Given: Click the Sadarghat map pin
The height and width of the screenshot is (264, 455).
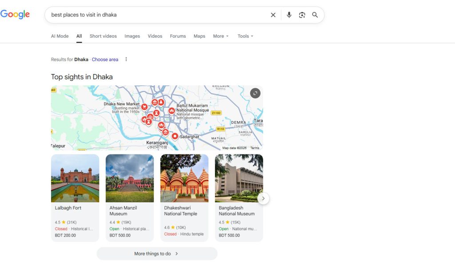Looking at the screenshot, I should pos(175,136).
